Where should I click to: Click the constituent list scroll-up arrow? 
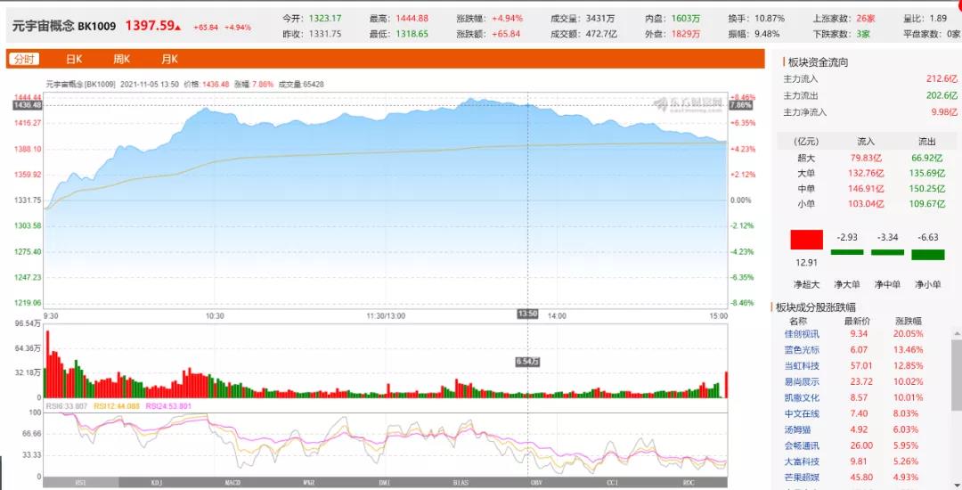click(x=957, y=333)
